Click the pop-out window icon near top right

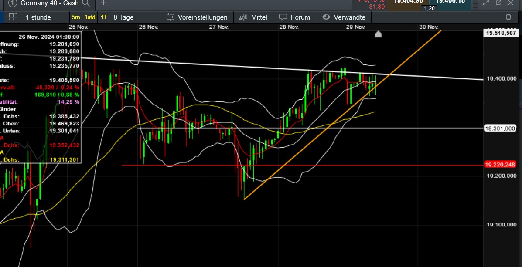tap(498, 3)
